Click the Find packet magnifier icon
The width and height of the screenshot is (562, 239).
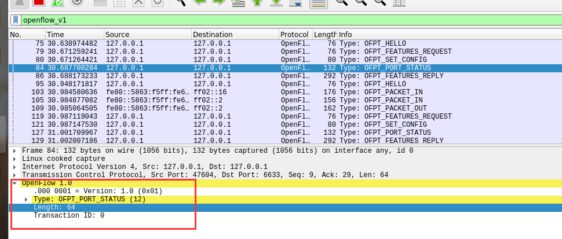tap(181, 2)
